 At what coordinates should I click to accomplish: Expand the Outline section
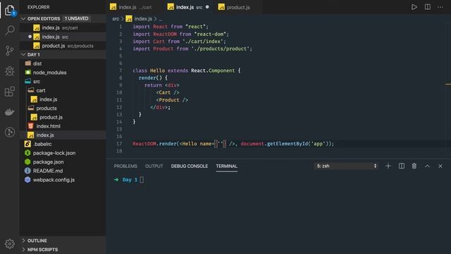[63, 241]
